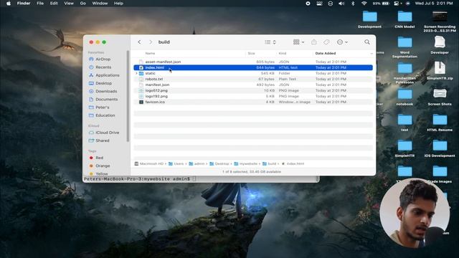Toggle sort direction chevron in header

point(372,54)
